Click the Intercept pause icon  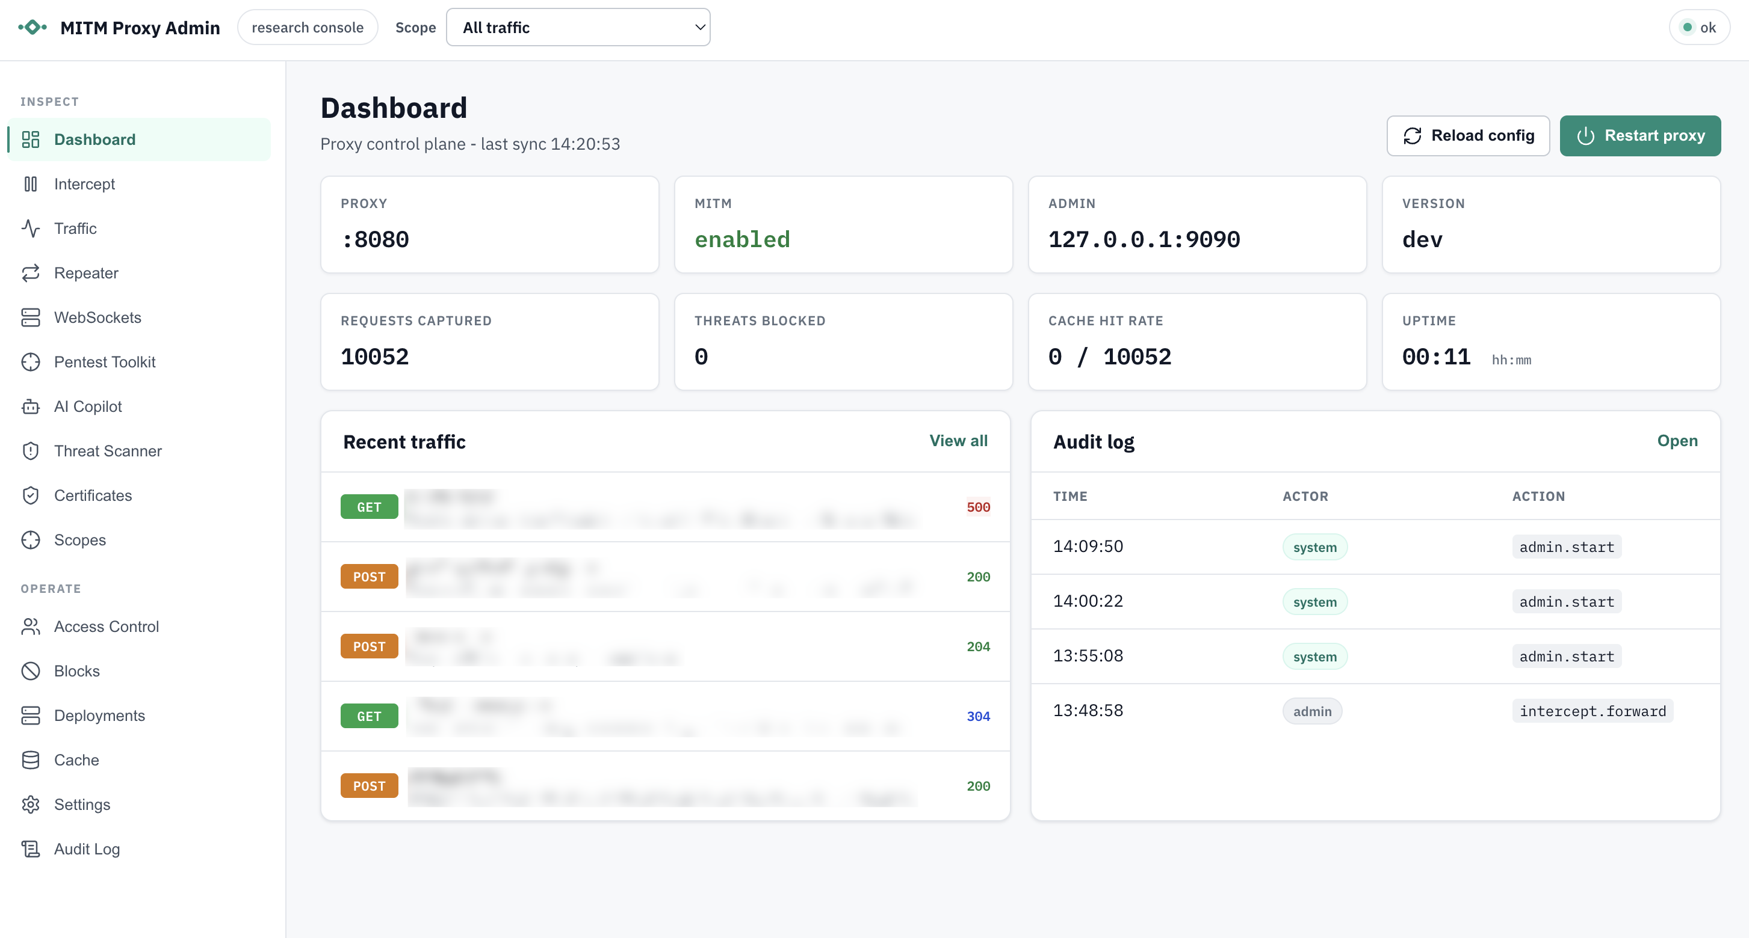(x=31, y=184)
